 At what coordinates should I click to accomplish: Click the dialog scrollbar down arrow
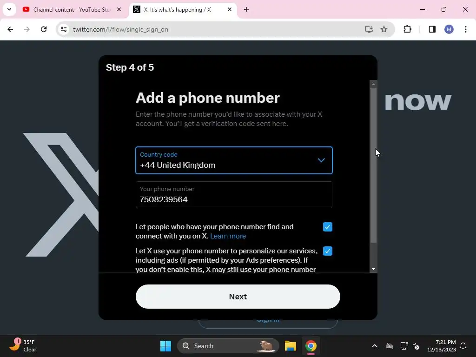[373, 269]
